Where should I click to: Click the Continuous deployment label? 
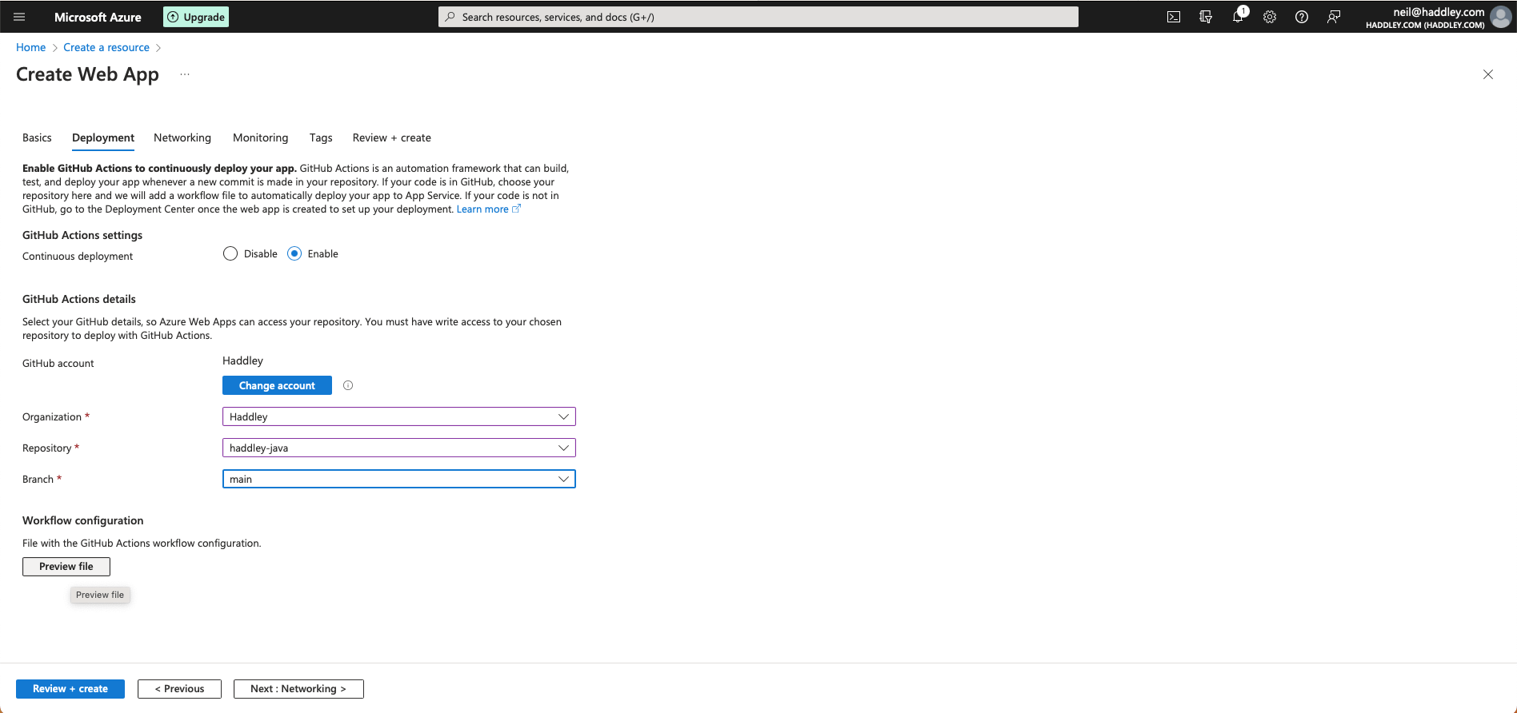tap(78, 257)
